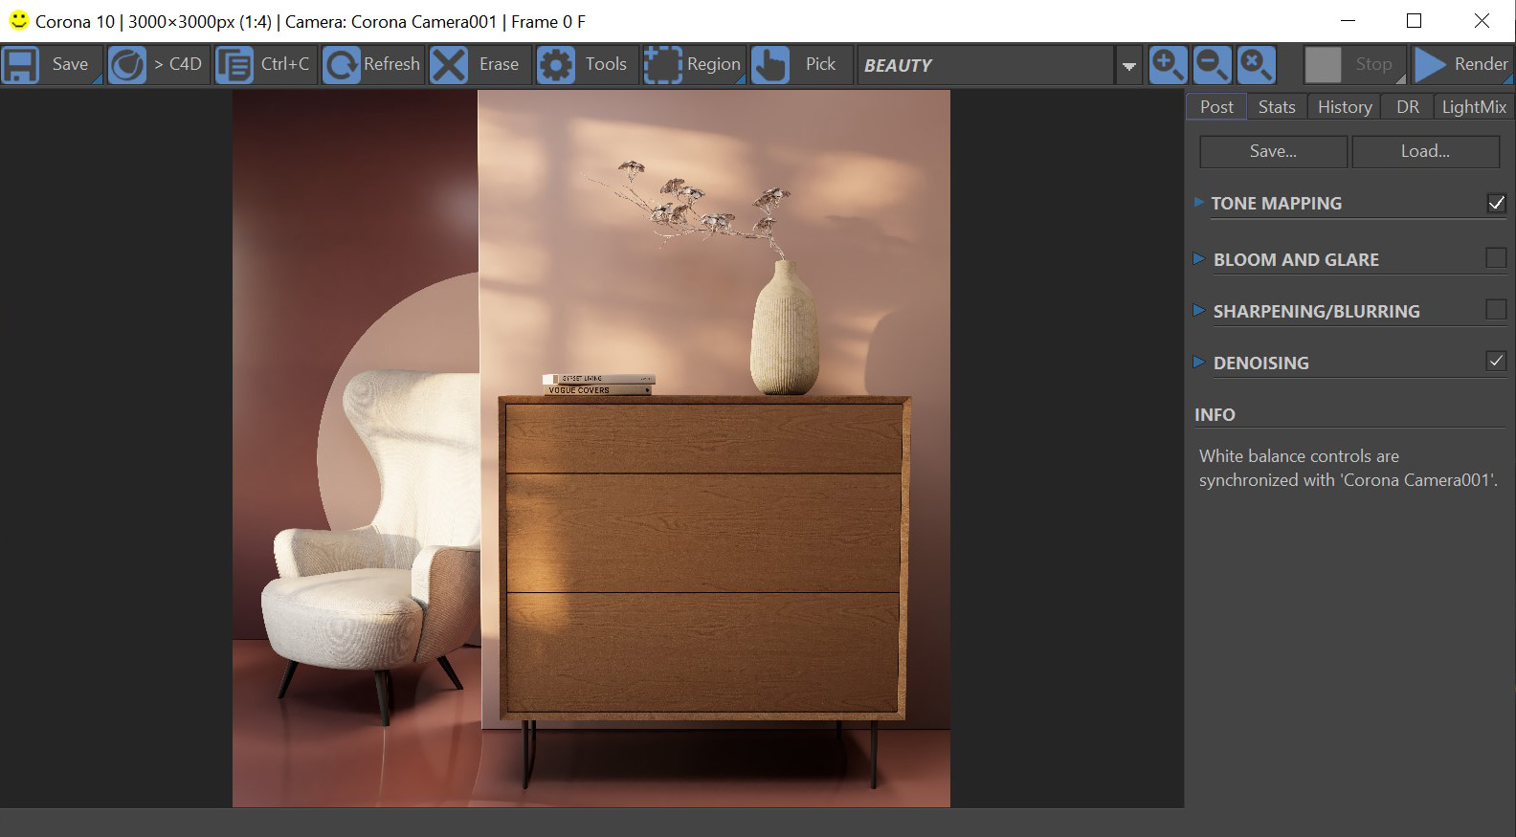Click the white balance info text
Viewport: 1516px width, 837px height.
tap(1349, 468)
